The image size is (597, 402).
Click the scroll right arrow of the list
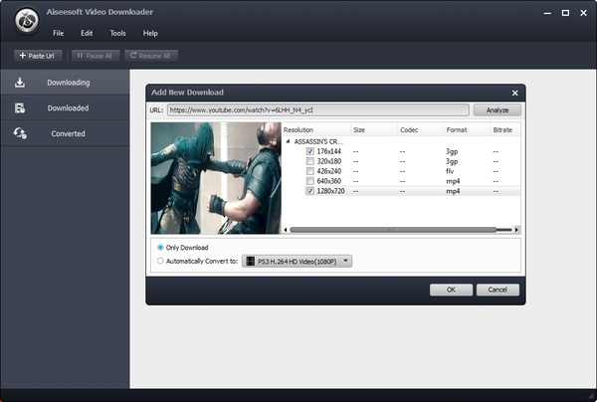pyautogui.click(x=516, y=230)
